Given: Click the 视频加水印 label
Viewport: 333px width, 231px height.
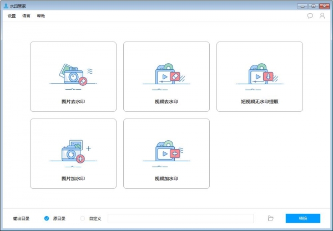Looking at the screenshot, I should pyautogui.click(x=167, y=179).
